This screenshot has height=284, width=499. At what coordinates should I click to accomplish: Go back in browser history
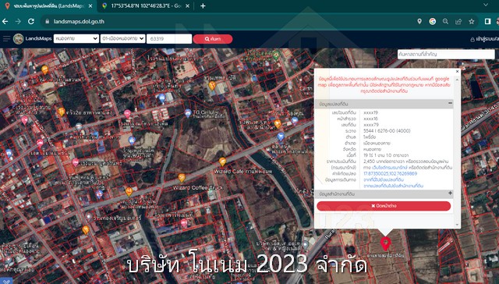coord(5,21)
